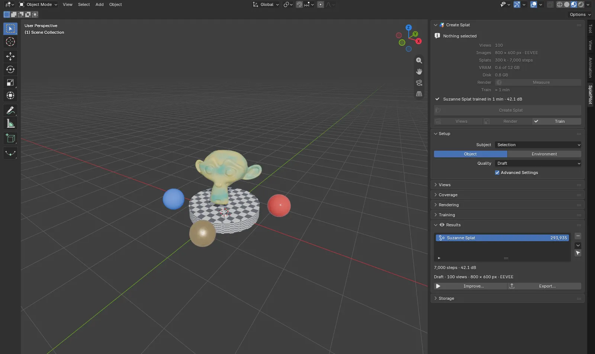Screen dimensions: 595x354
Task: Select the Add Cube tool
Action: coord(10,138)
